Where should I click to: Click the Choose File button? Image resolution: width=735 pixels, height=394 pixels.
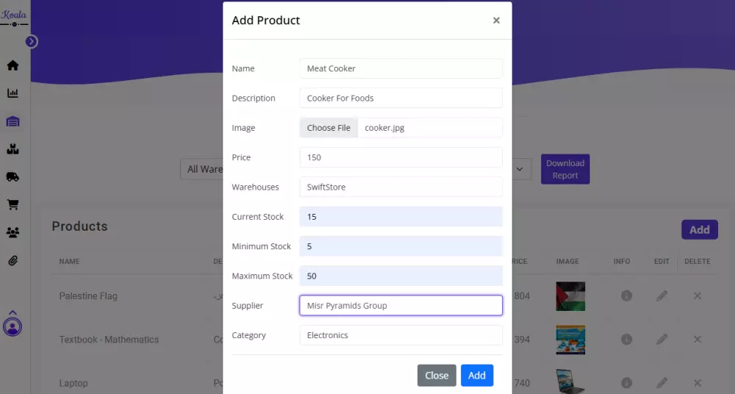(329, 128)
